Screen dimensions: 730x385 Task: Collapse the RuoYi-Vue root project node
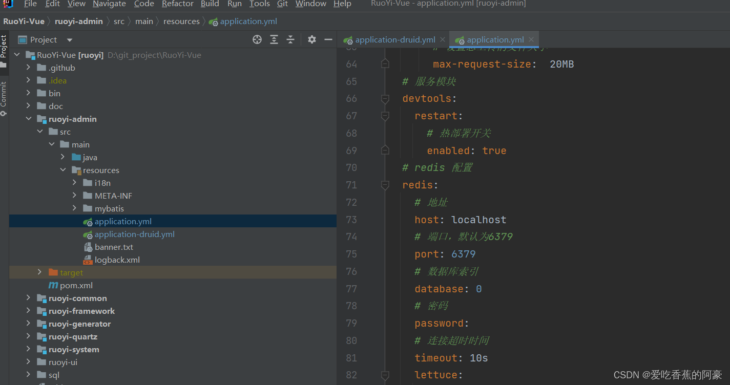point(17,55)
